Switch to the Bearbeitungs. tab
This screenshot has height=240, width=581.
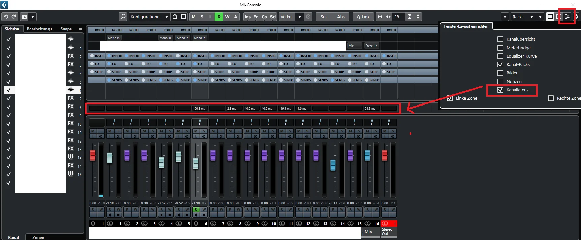(x=40, y=29)
